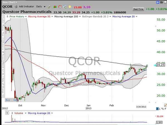Screen dimensions: 167x125
Task: Click the gray arrow beside 50.0M volume scale
Action: click(156, 116)
